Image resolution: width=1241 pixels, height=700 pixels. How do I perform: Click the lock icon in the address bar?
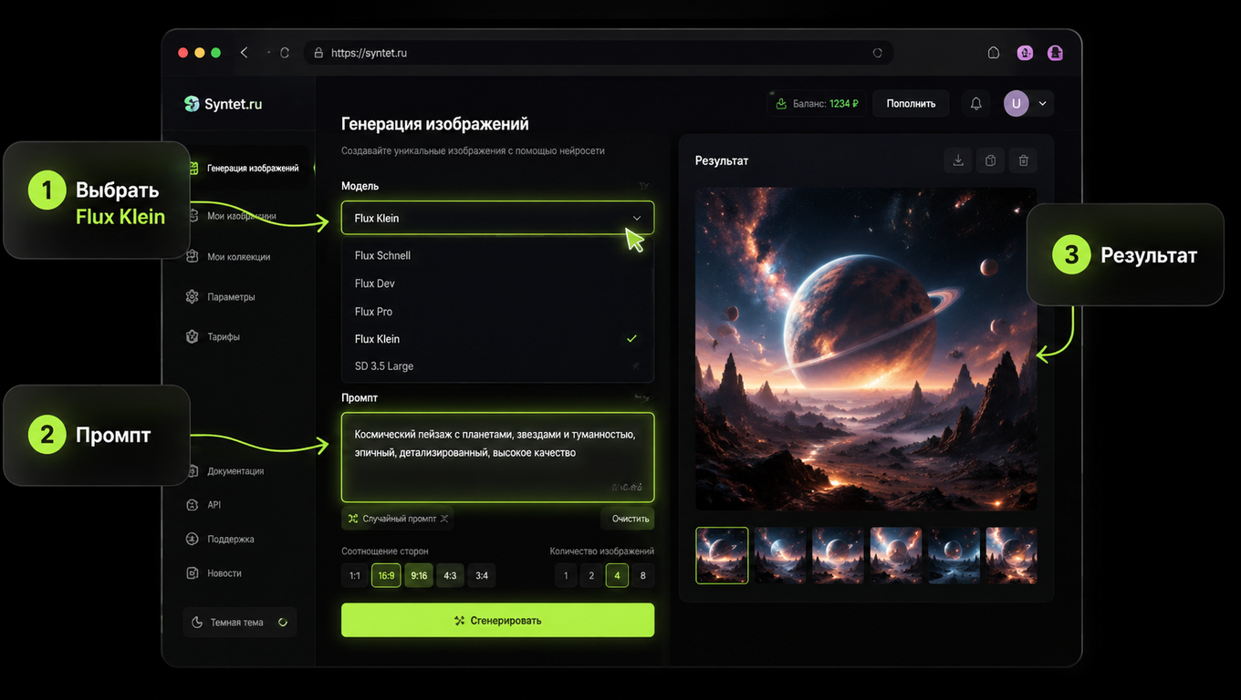(318, 53)
